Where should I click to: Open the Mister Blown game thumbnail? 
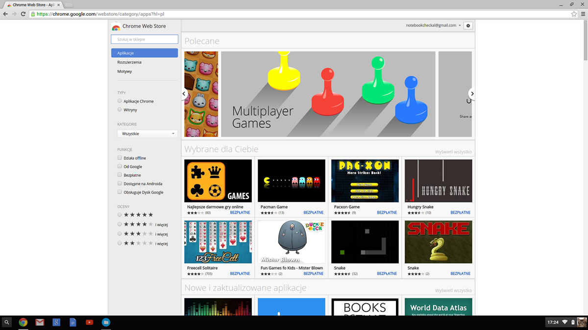(292, 242)
